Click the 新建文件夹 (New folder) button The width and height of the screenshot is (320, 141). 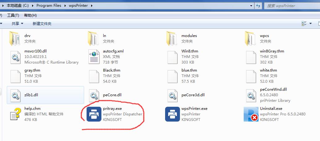tap(42, 23)
